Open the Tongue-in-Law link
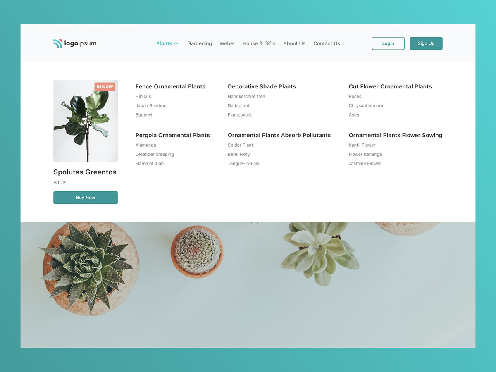 243,164
